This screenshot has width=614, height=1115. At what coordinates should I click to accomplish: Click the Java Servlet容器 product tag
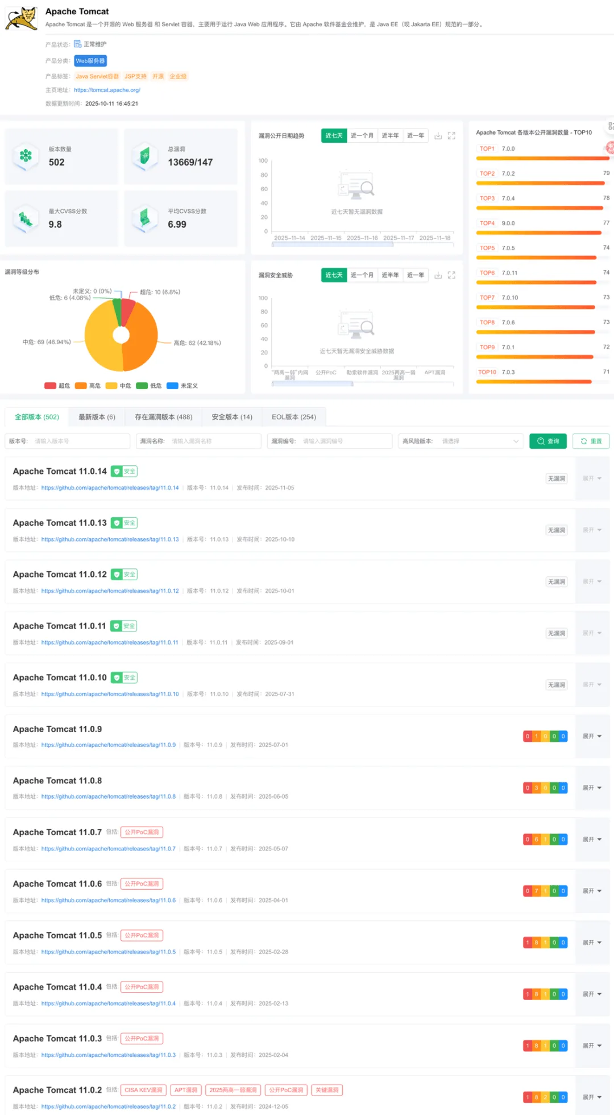[97, 76]
